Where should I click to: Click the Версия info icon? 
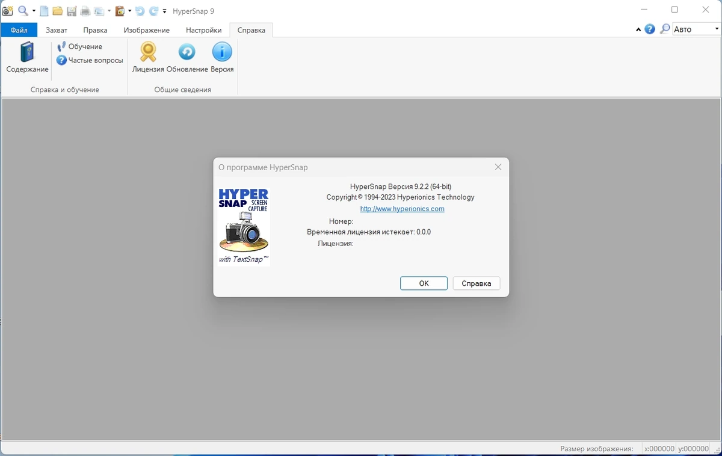point(222,58)
